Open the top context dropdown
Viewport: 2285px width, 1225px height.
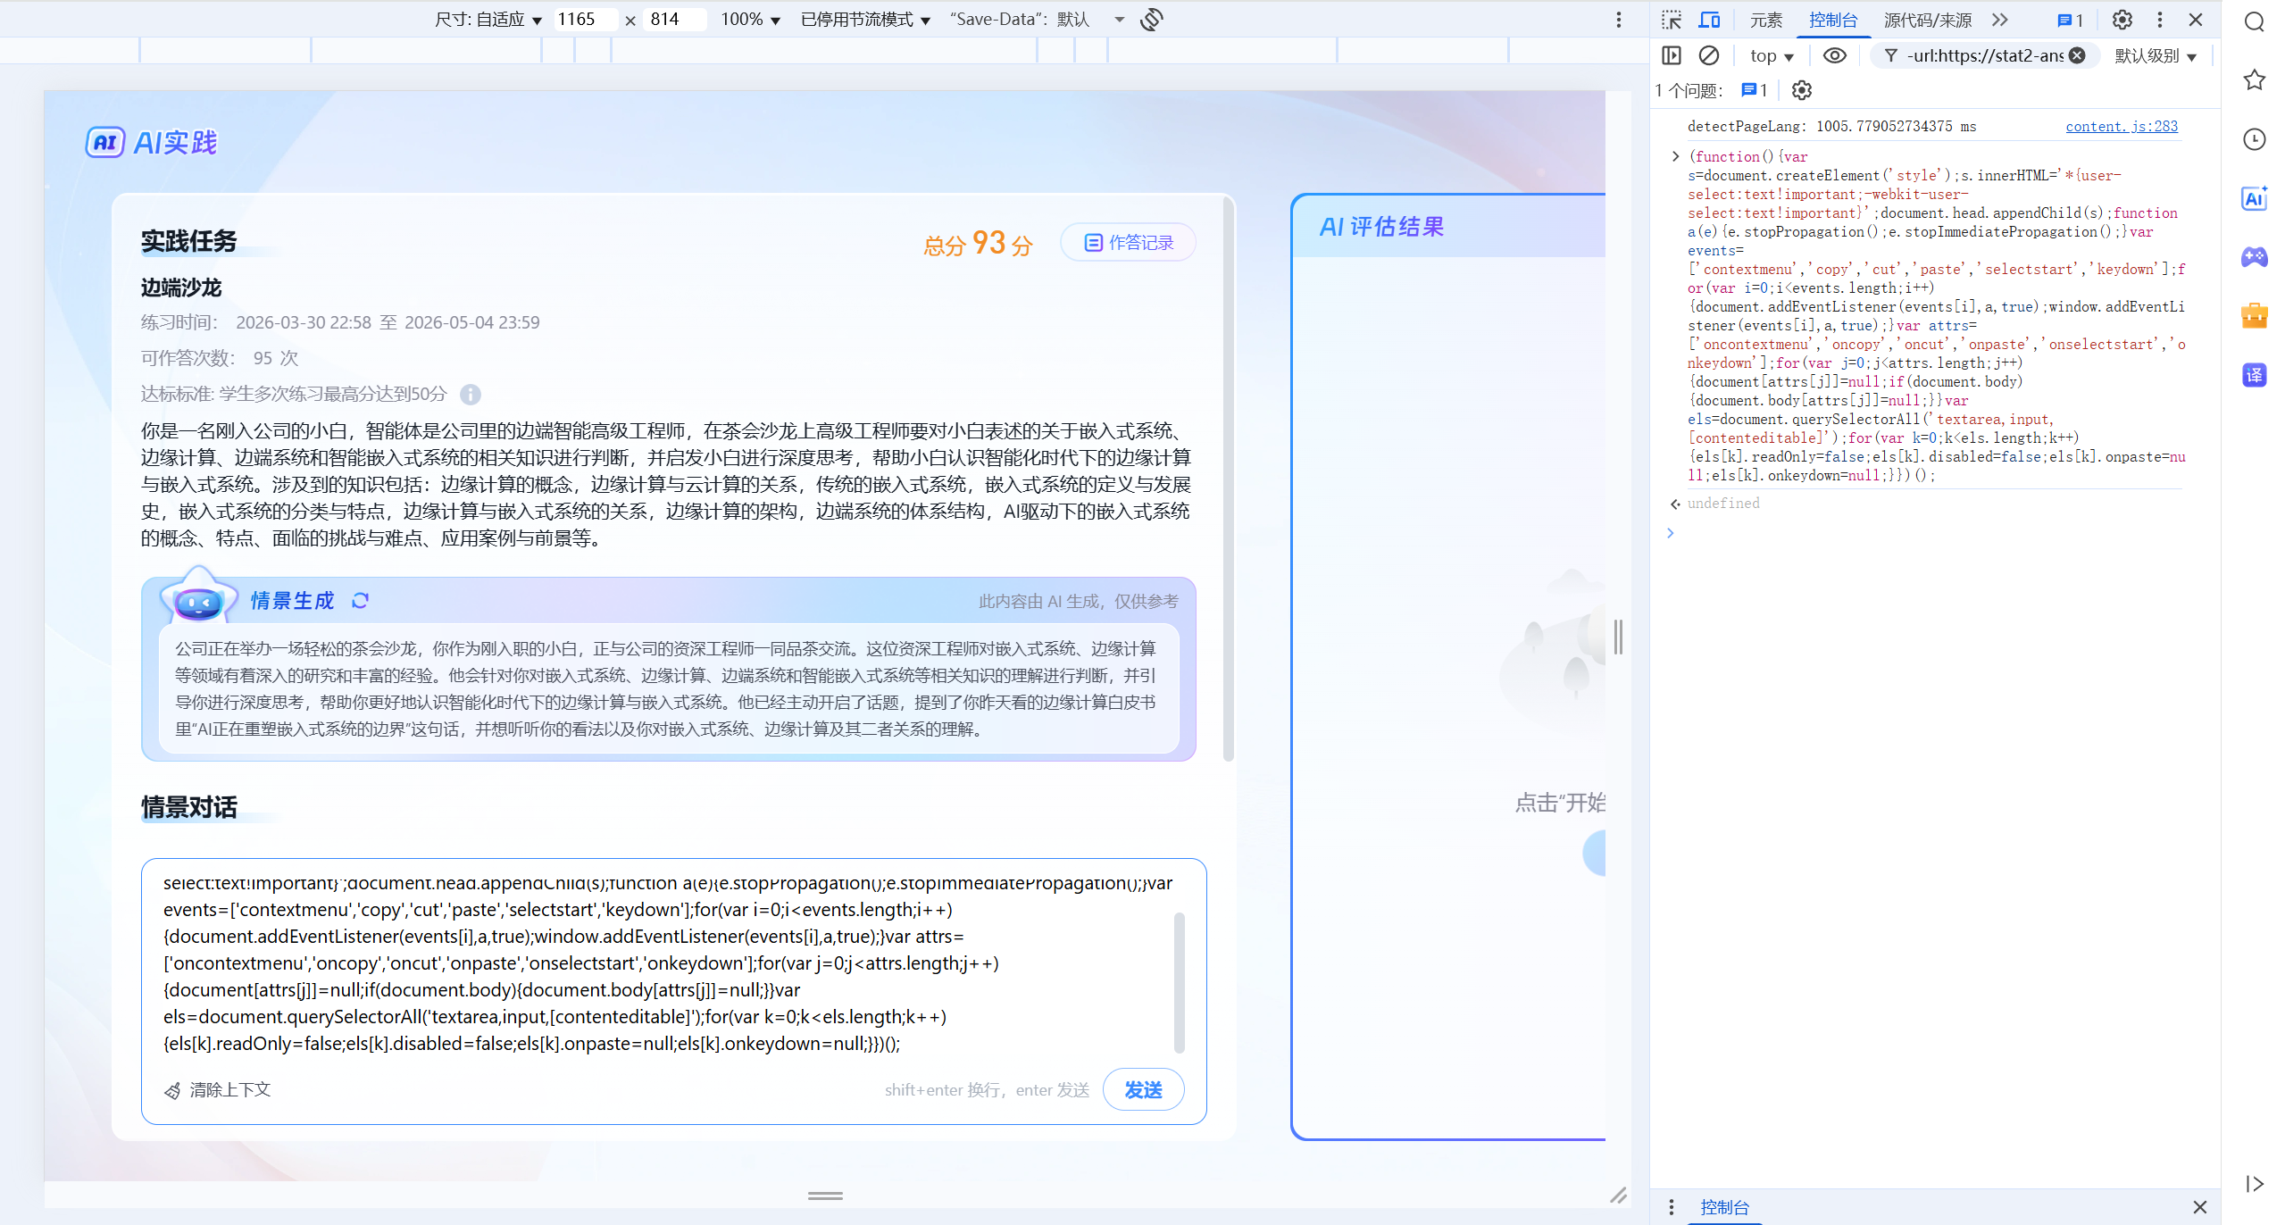pyautogui.click(x=1772, y=55)
